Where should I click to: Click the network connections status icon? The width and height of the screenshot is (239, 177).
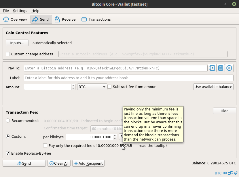(x=230, y=173)
